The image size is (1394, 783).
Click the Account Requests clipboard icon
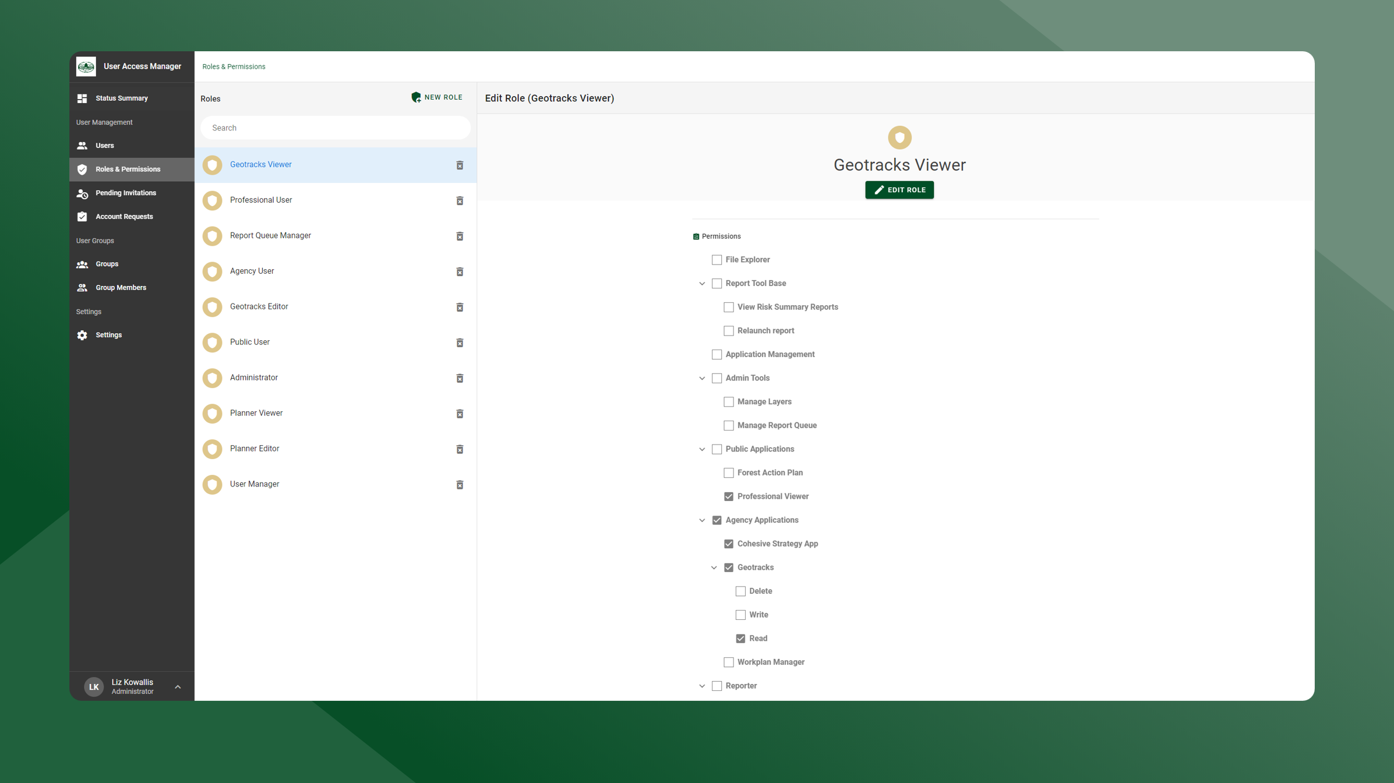[x=82, y=217]
